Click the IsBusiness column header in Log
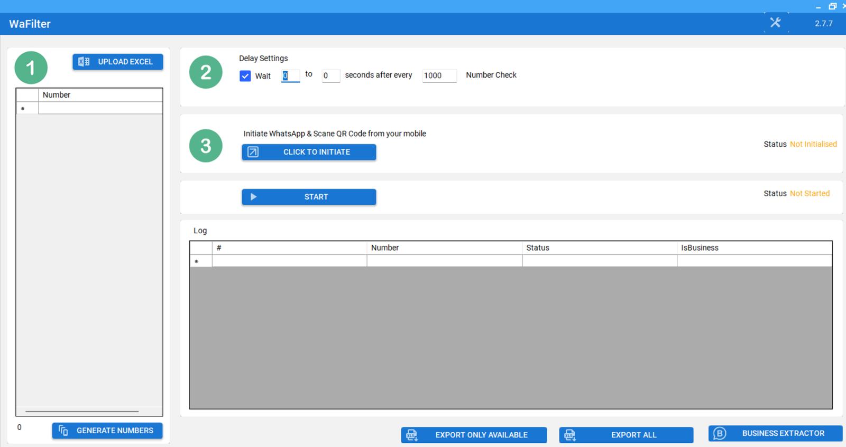 [x=755, y=248]
